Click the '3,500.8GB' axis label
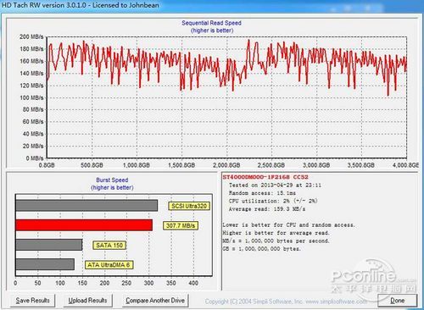 (361, 165)
